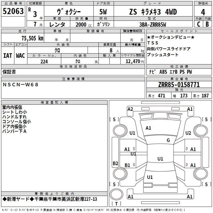Select the inspector note シートしわ小
This screenshot has width=213, height=213.
tap(15, 112)
